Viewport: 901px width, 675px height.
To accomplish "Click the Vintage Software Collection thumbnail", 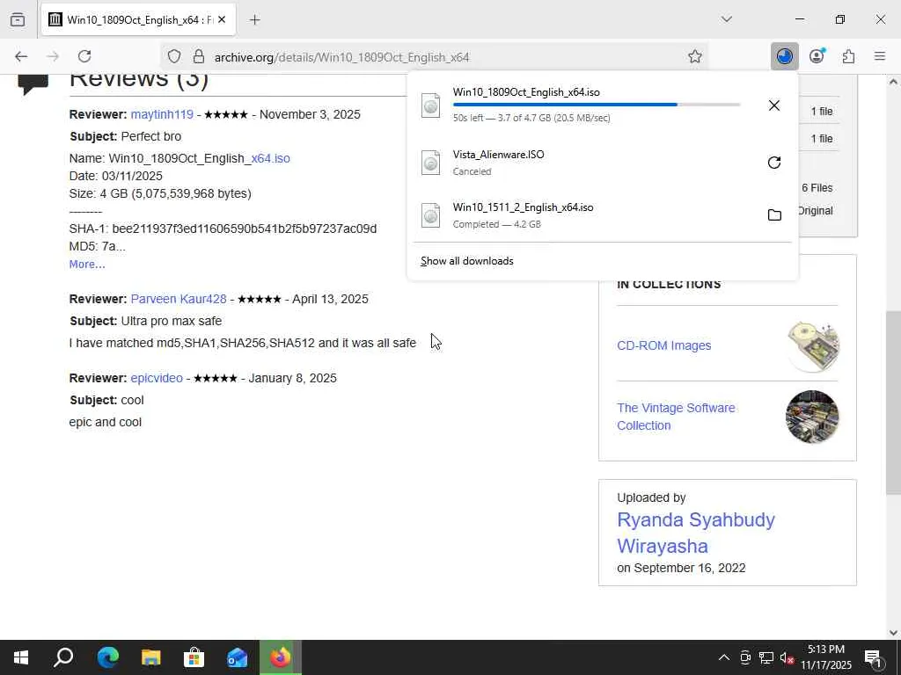I will [x=812, y=417].
